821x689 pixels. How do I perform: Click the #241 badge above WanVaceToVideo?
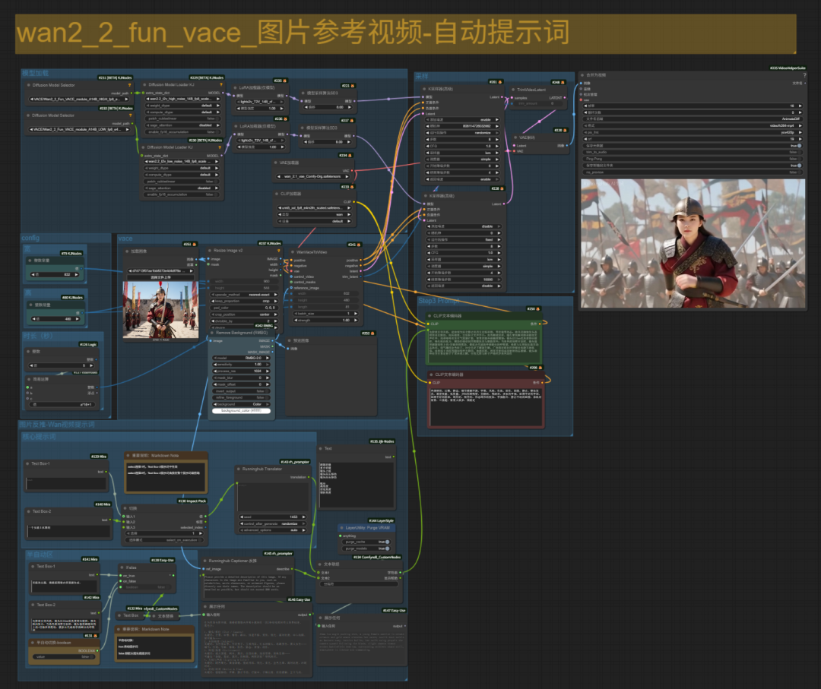point(353,245)
